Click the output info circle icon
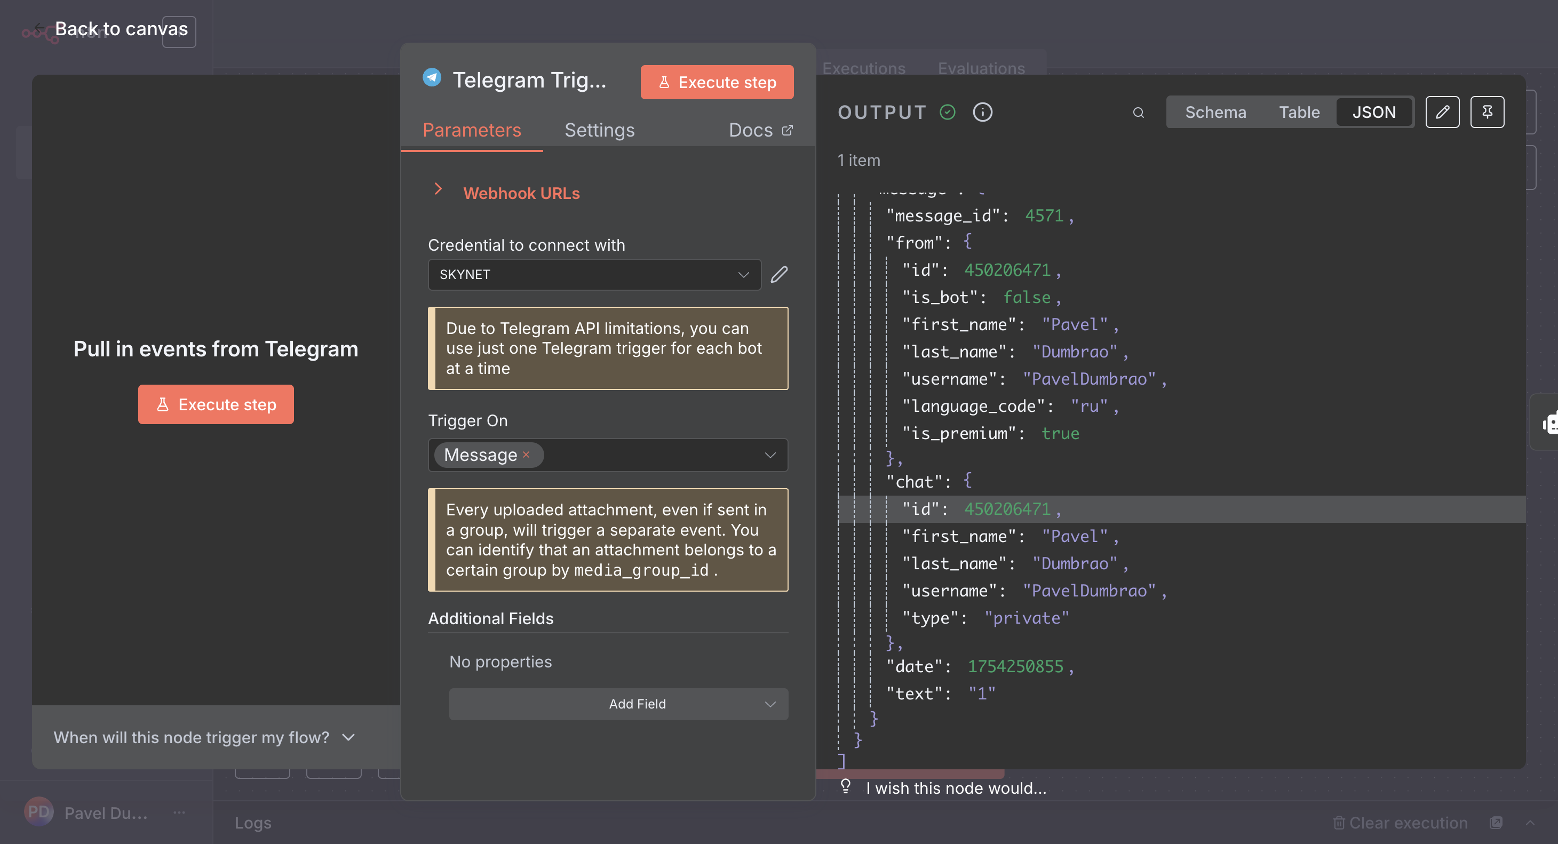This screenshot has width=1558, height=844. pyautogui.click(x=982, y=112)
